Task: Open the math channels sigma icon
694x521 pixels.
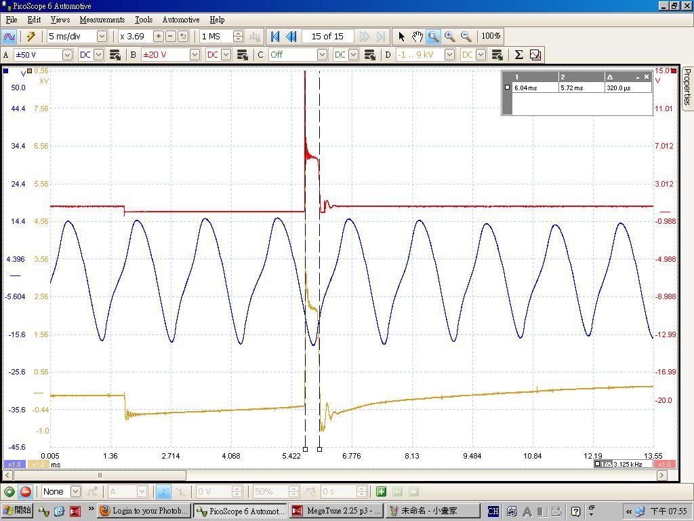Action: (x=518, y=55)
